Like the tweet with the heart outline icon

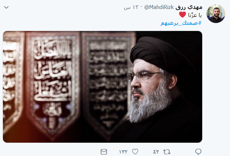click(x=135, y=152)
